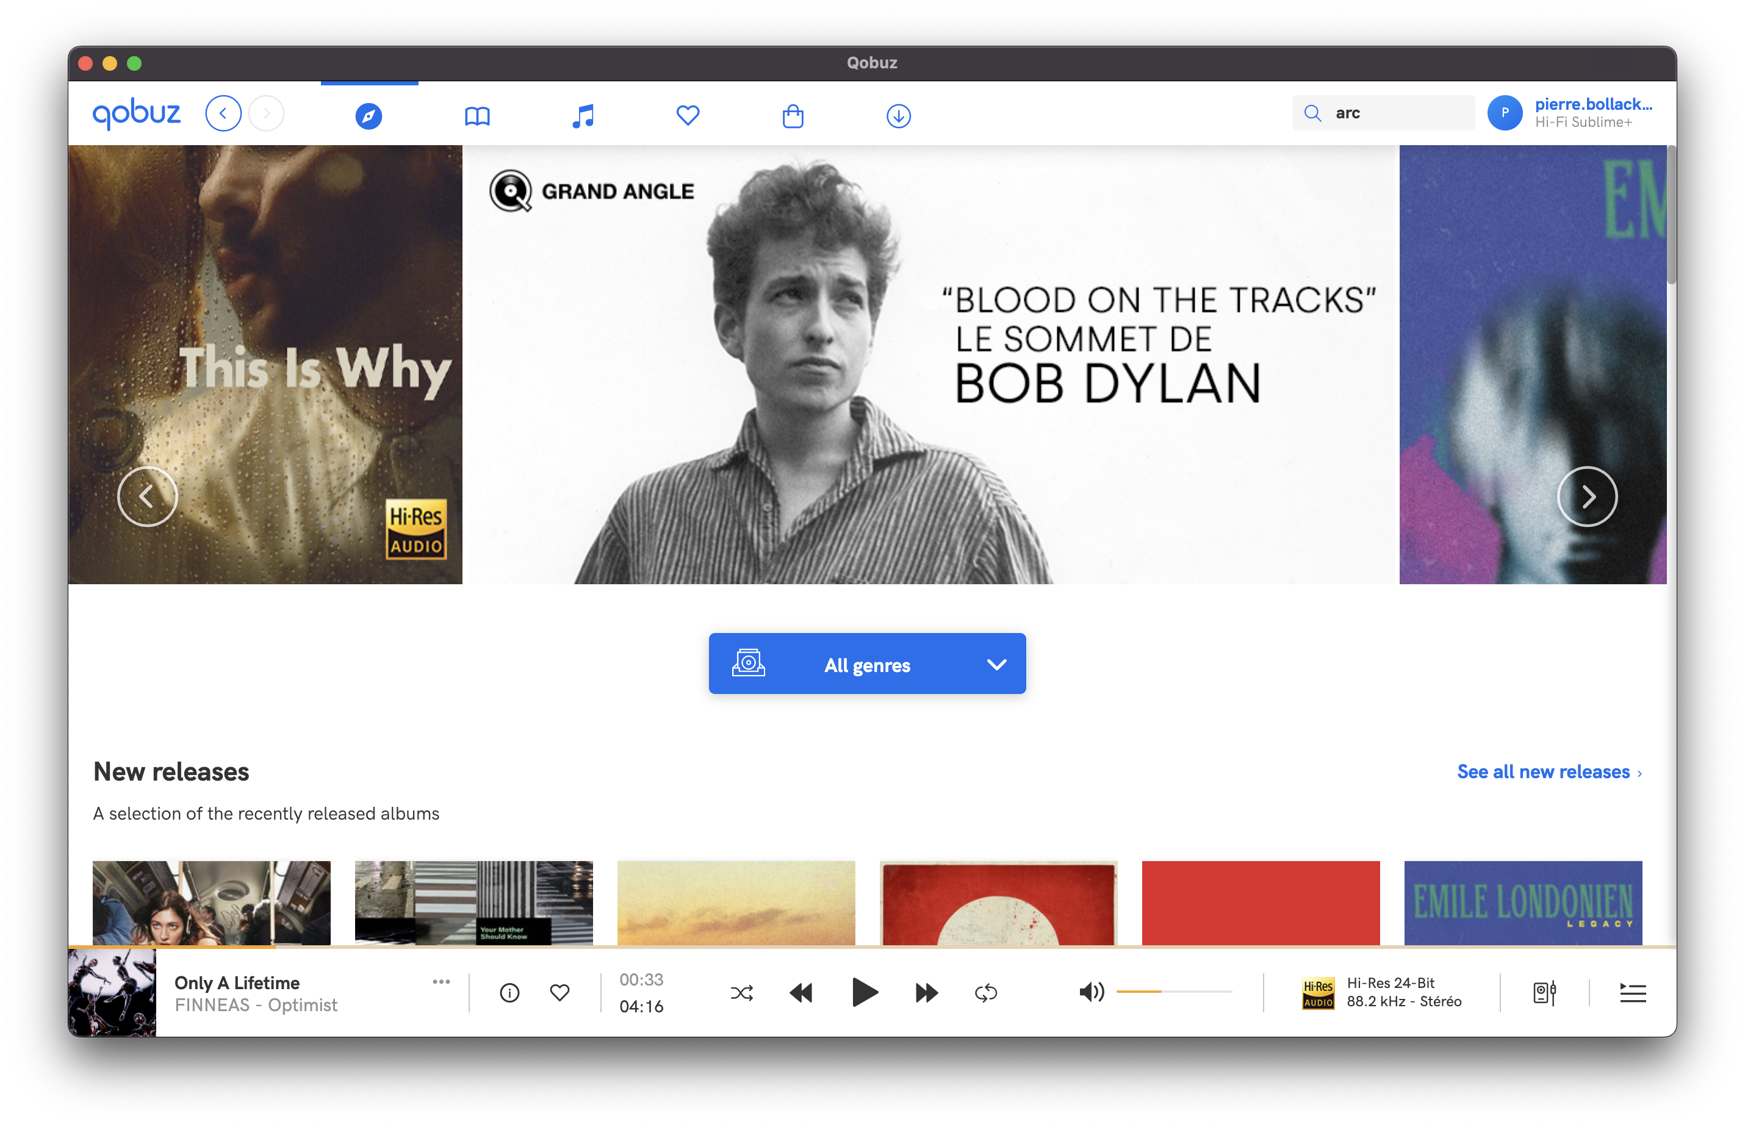Favorite the currently playing FINNEAS track
This screenshot has height=1127, width=1745.
pos(559,992)
